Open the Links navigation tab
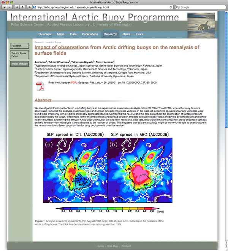The height and width of the screenshot is (251, 228). coord(139,34)
